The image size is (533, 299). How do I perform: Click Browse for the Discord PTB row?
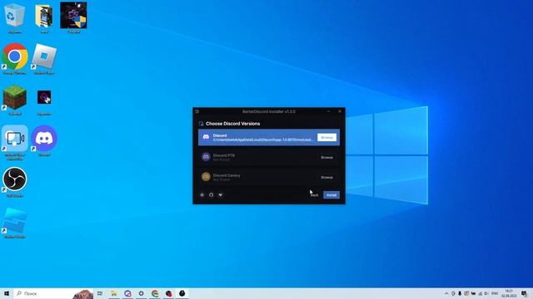point(326,157)
